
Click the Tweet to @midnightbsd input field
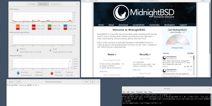coord(178,77)
